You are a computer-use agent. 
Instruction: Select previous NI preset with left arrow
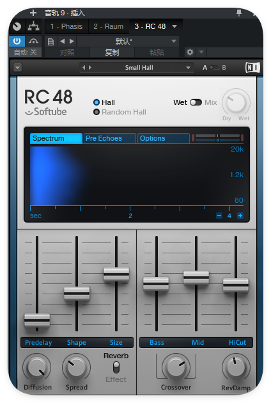point(84,68)
